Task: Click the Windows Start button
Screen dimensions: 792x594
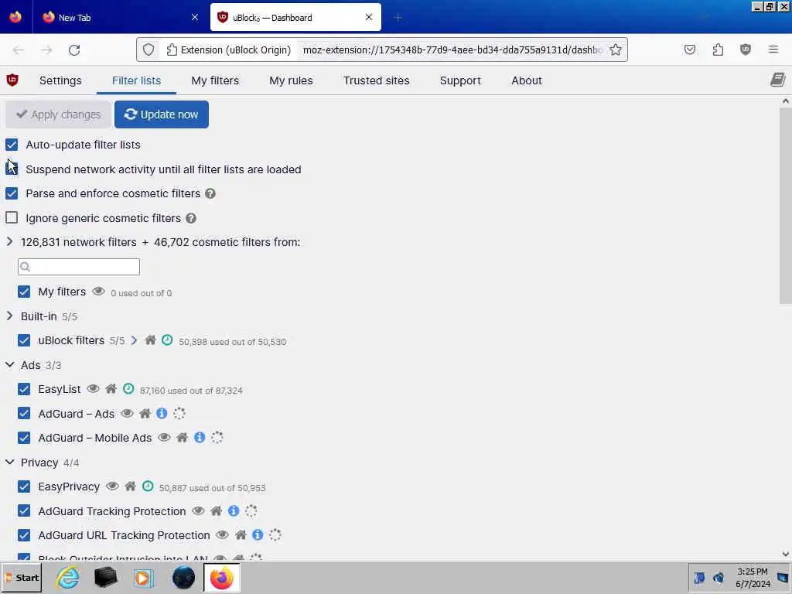Action: (x=22, y=577)
